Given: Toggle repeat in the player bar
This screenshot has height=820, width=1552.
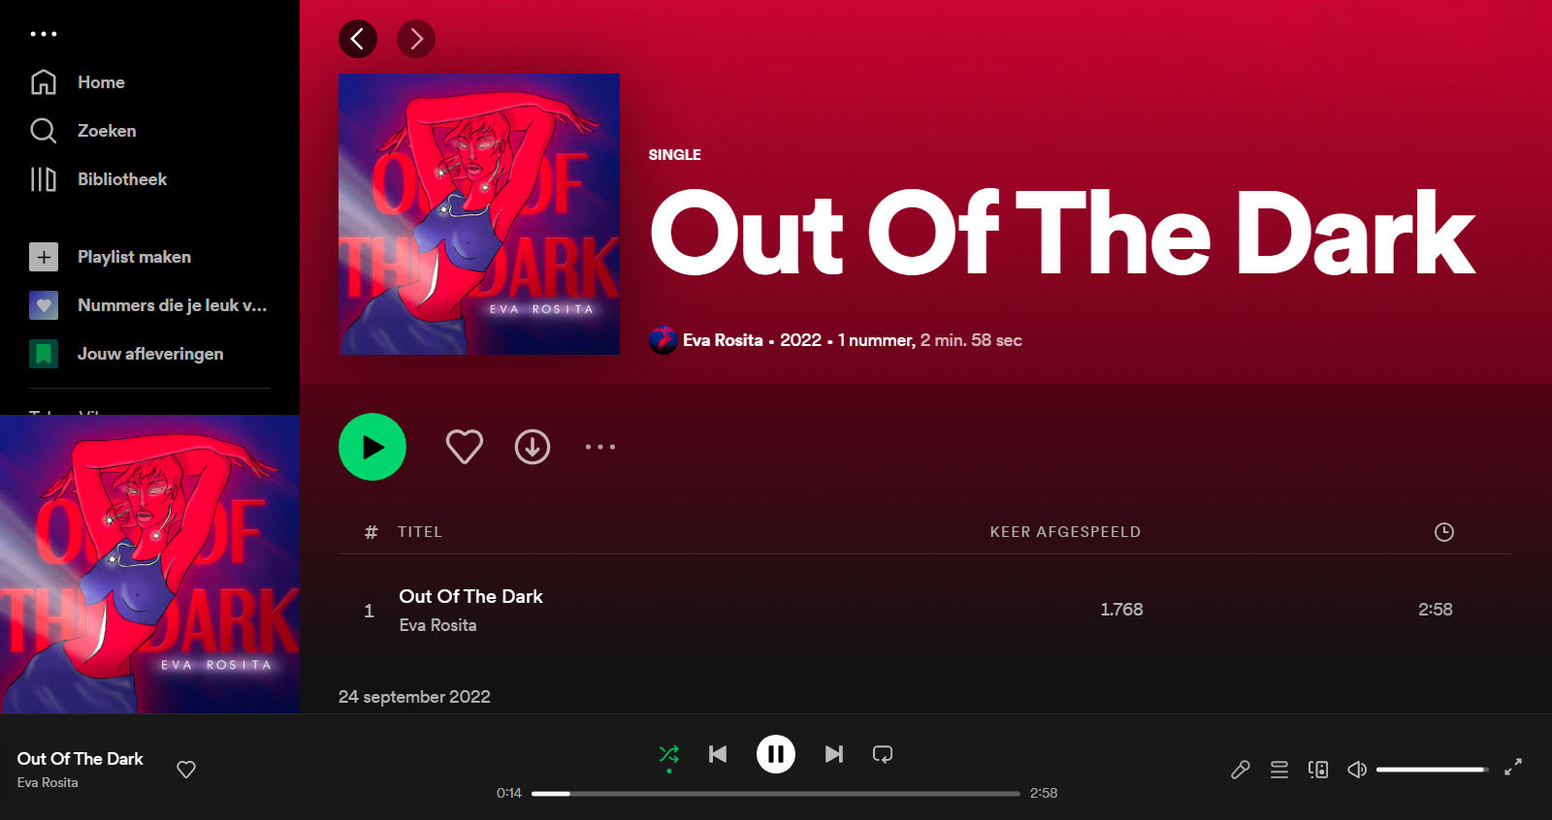Looking at the screenshot, I should [883, 754].
